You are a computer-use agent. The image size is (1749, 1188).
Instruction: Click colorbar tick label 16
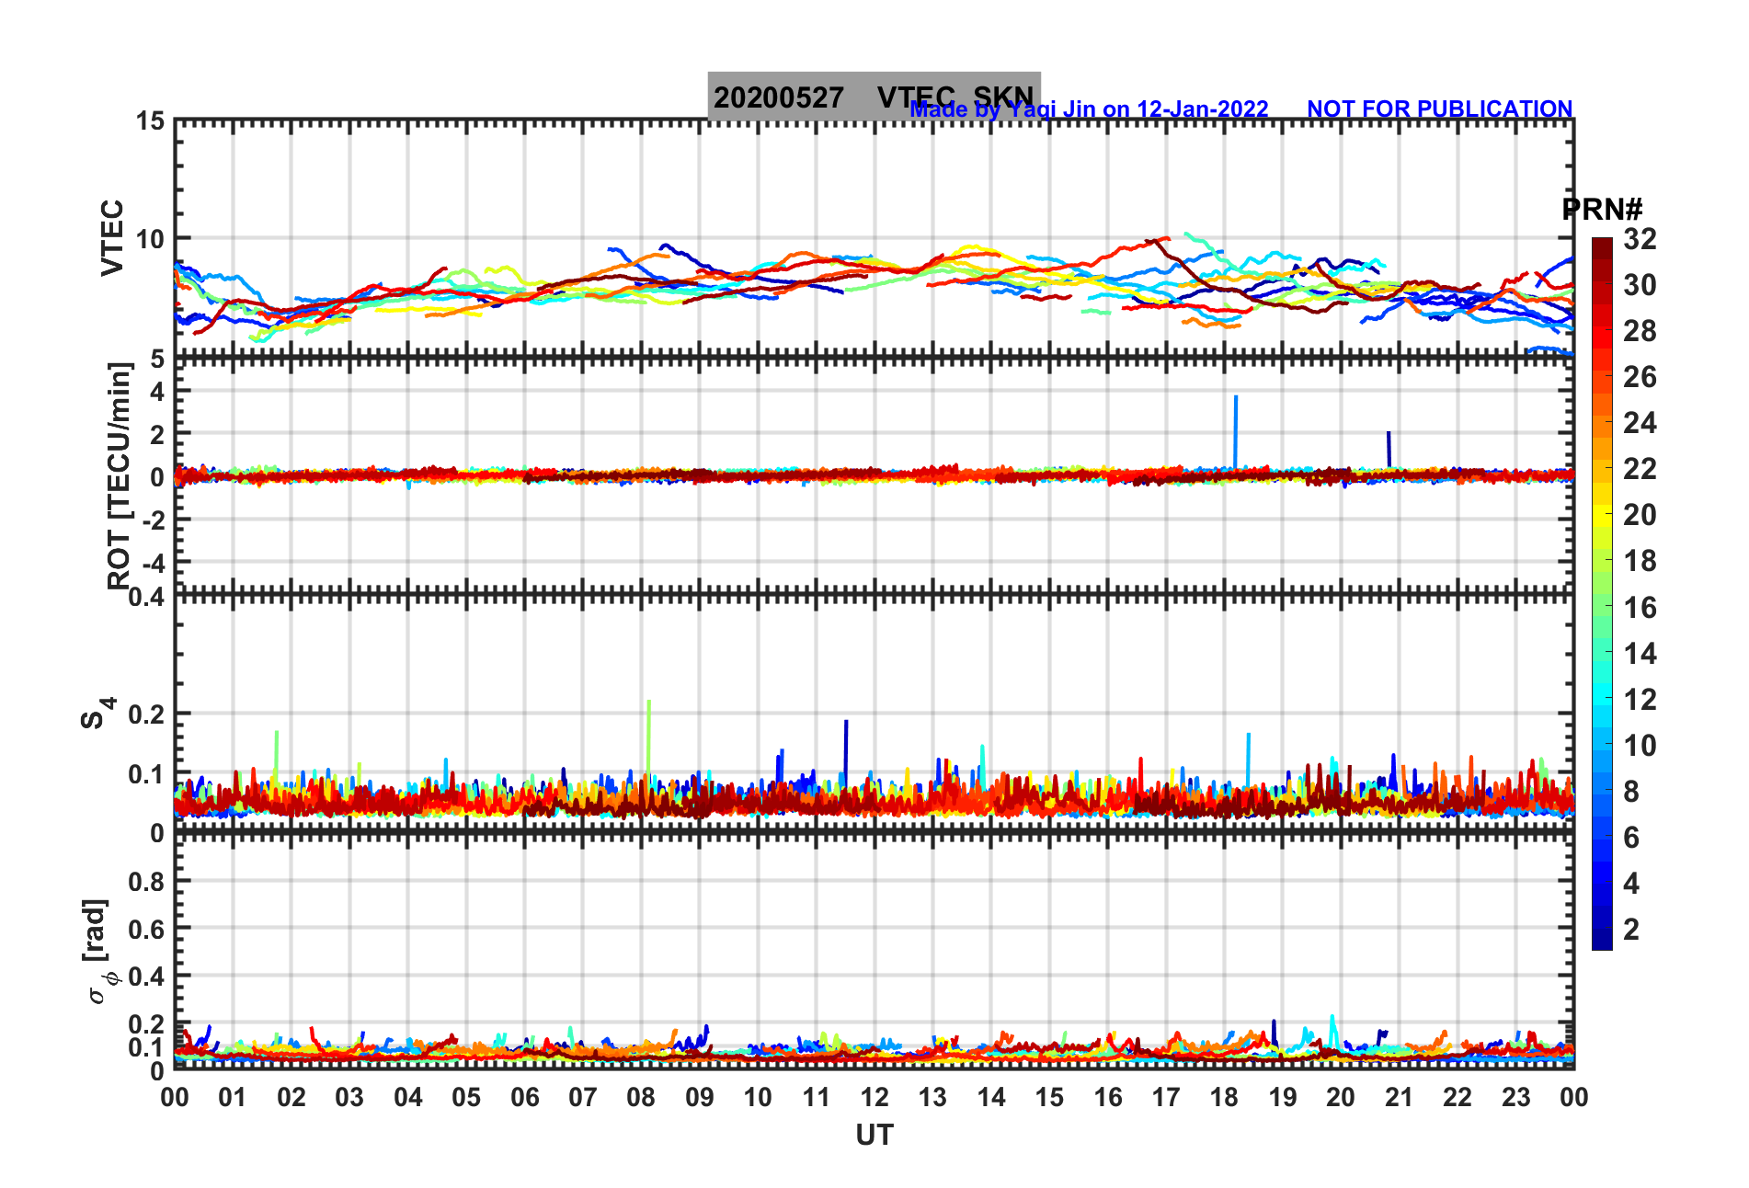pos(1640,608)
